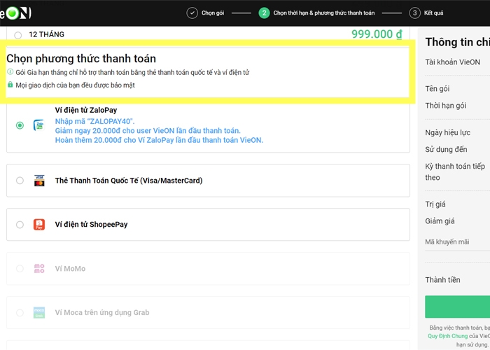490x350 pixels.
Task: Click the Hoàn thêm 20.000đ promo line
Action: [159, 140]
